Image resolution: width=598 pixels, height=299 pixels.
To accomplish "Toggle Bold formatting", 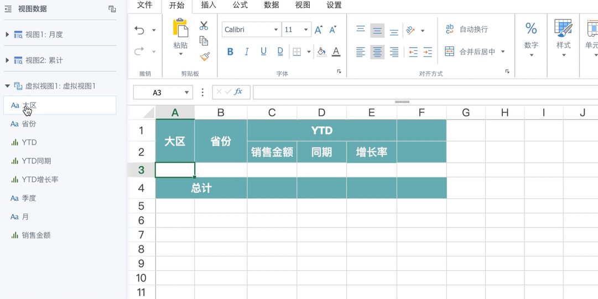I will [230, 51].
